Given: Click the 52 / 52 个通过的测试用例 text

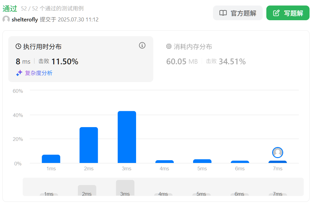Looking at the screenshot, I should (52, 8).
